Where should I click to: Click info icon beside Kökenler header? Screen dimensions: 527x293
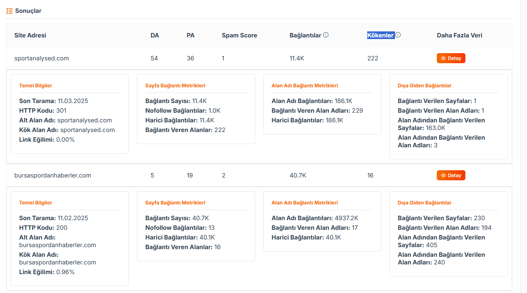[x=398, y=35]
